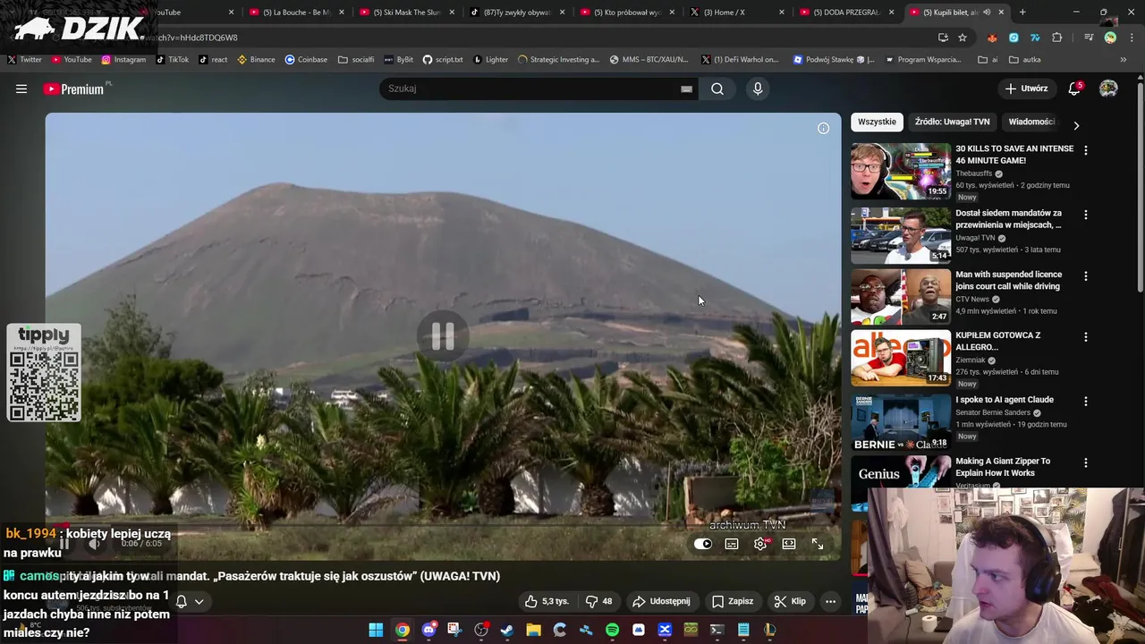
Task: Open more actions three-dot menu under the video
Action: [830, 601]
